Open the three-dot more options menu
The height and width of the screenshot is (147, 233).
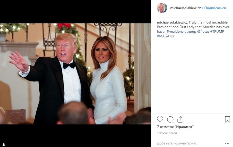tap(227, 143)
